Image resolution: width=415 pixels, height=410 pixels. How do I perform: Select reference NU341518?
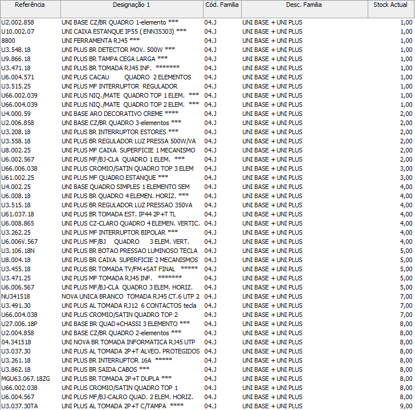[15, 297]
